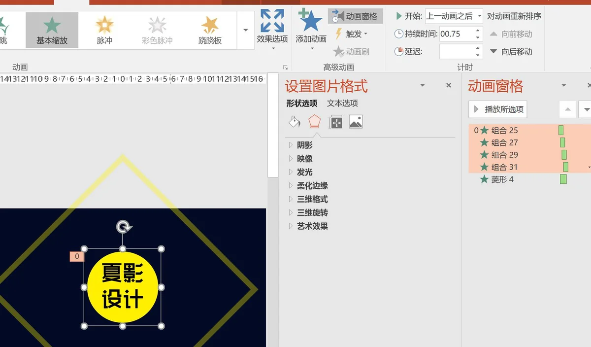Select 组合 31 animation entry
The width and height of the screenshot is (591, 347).
pyautogui.click(x=529, y=167)
